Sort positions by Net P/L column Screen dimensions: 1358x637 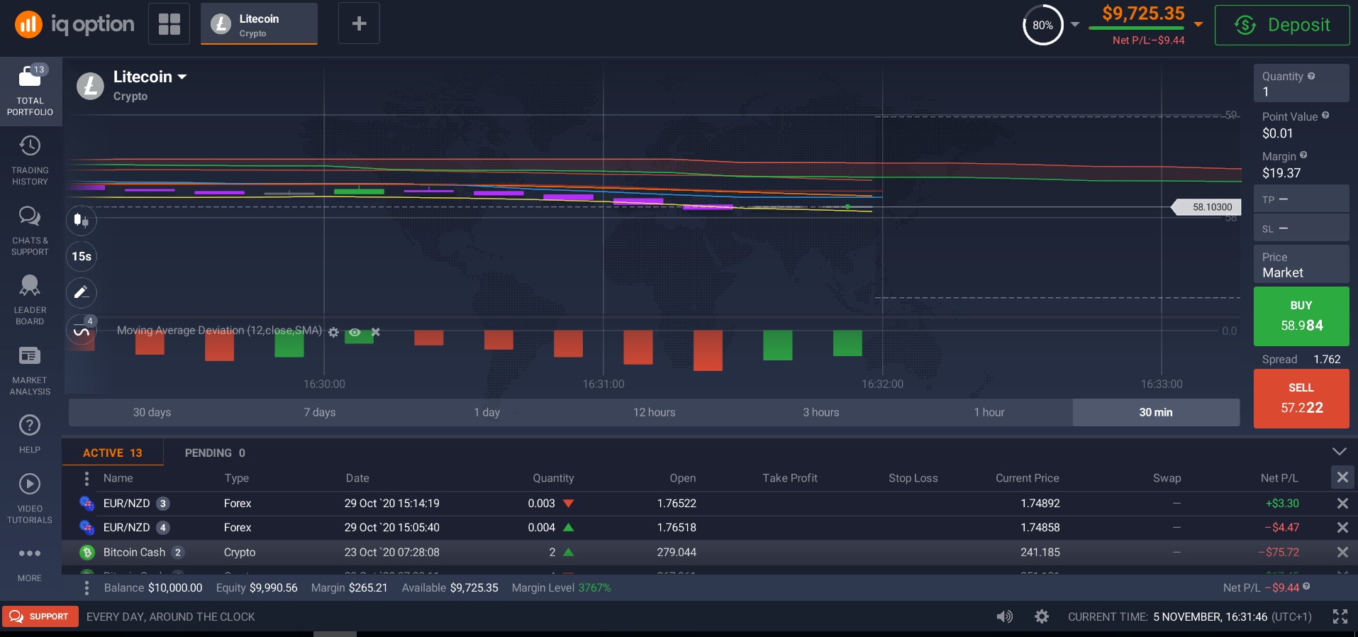(x=1279, y=478)
